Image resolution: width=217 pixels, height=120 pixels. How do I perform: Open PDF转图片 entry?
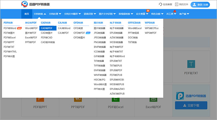pos(9,33)
